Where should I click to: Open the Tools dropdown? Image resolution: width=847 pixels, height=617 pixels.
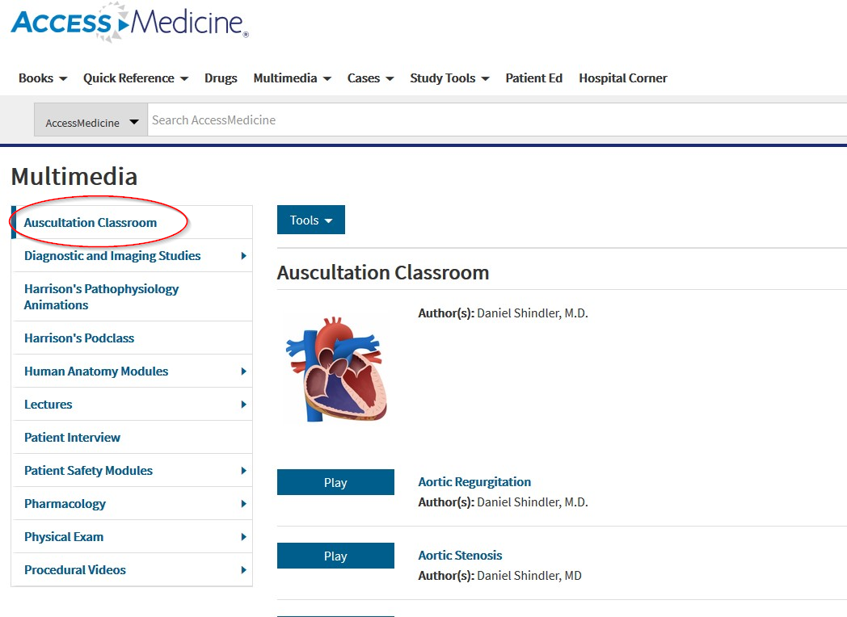coord(310,219)
